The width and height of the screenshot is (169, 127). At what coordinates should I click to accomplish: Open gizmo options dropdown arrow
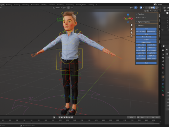(138, 8)
